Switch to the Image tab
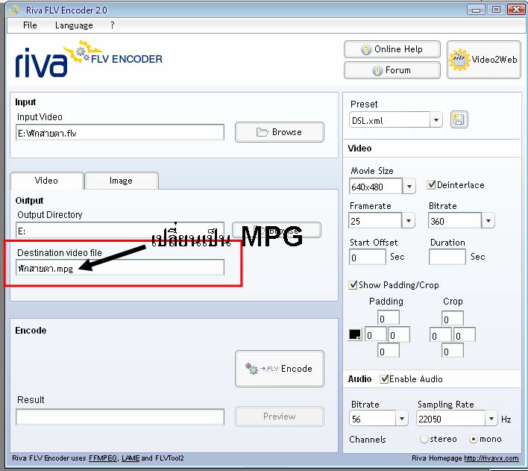Screen dimensions: 528x471 pyautogui.click(x=122, y=181)
